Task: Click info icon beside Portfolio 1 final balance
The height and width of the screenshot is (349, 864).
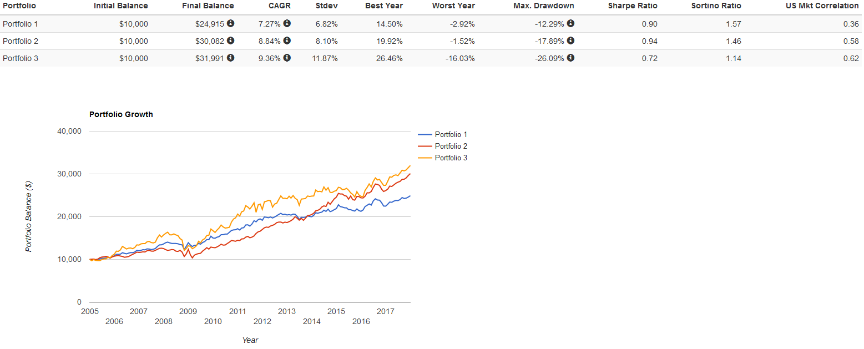Action: (x=230, y=24)
